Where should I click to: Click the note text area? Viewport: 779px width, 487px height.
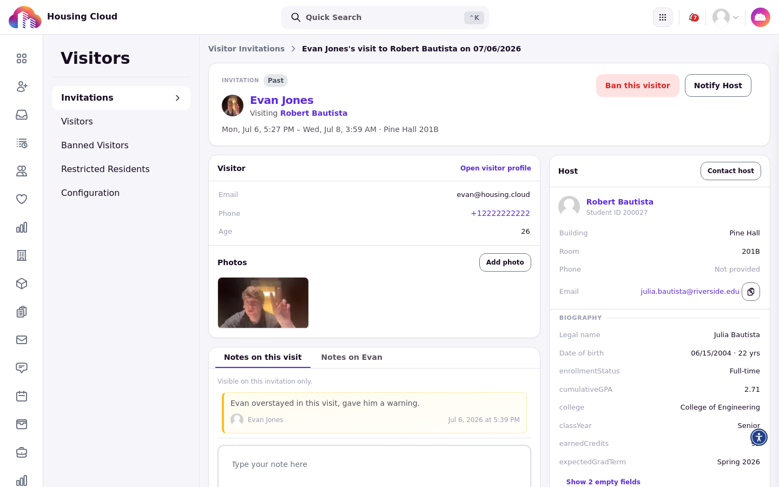[x=374, y=466]
